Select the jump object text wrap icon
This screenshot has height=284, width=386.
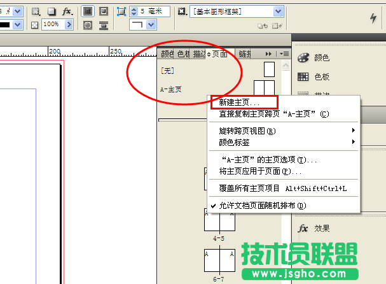[x=104, y=25]
